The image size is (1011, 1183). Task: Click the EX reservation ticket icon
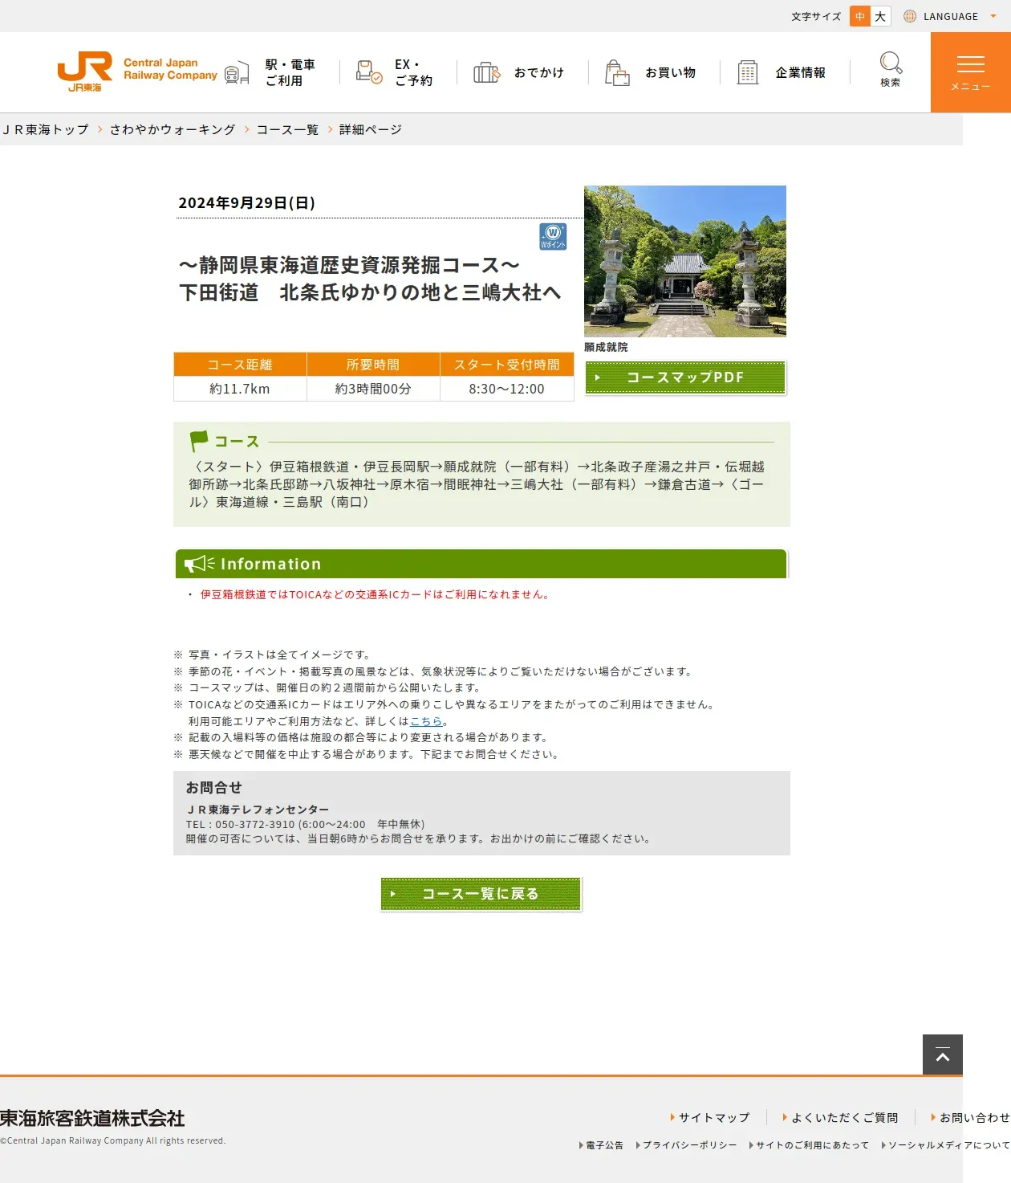pyautogui.click(x=369, y=72)
